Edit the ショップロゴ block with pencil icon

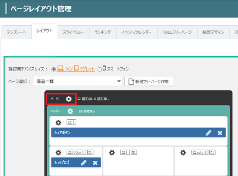click(84, 163)
